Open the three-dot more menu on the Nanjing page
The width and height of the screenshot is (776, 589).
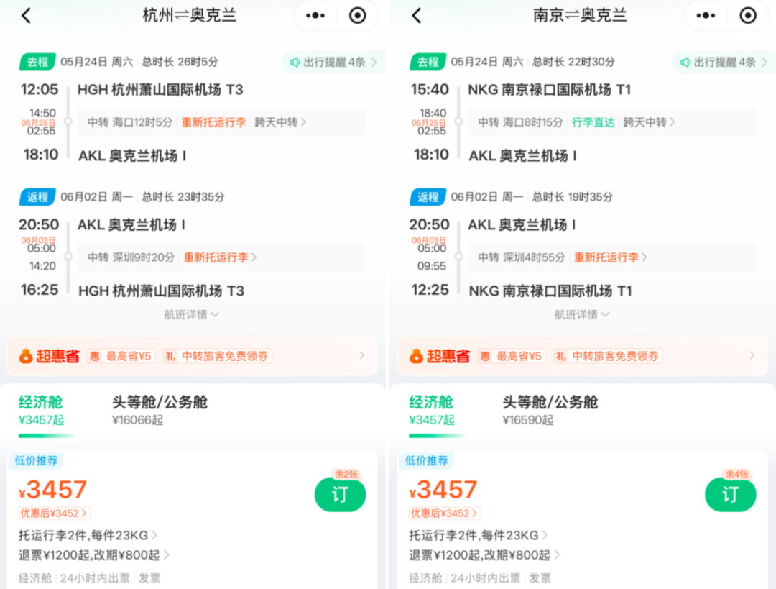(705, 15)
